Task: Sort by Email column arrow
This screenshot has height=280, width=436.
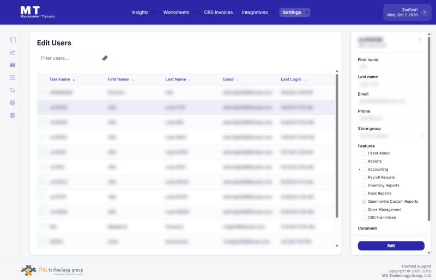Action: pyautogui.click(x=237, y=80)
